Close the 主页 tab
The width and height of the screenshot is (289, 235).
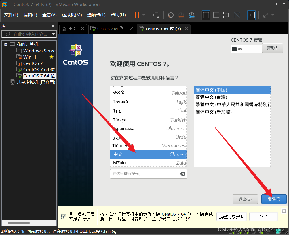83,29
